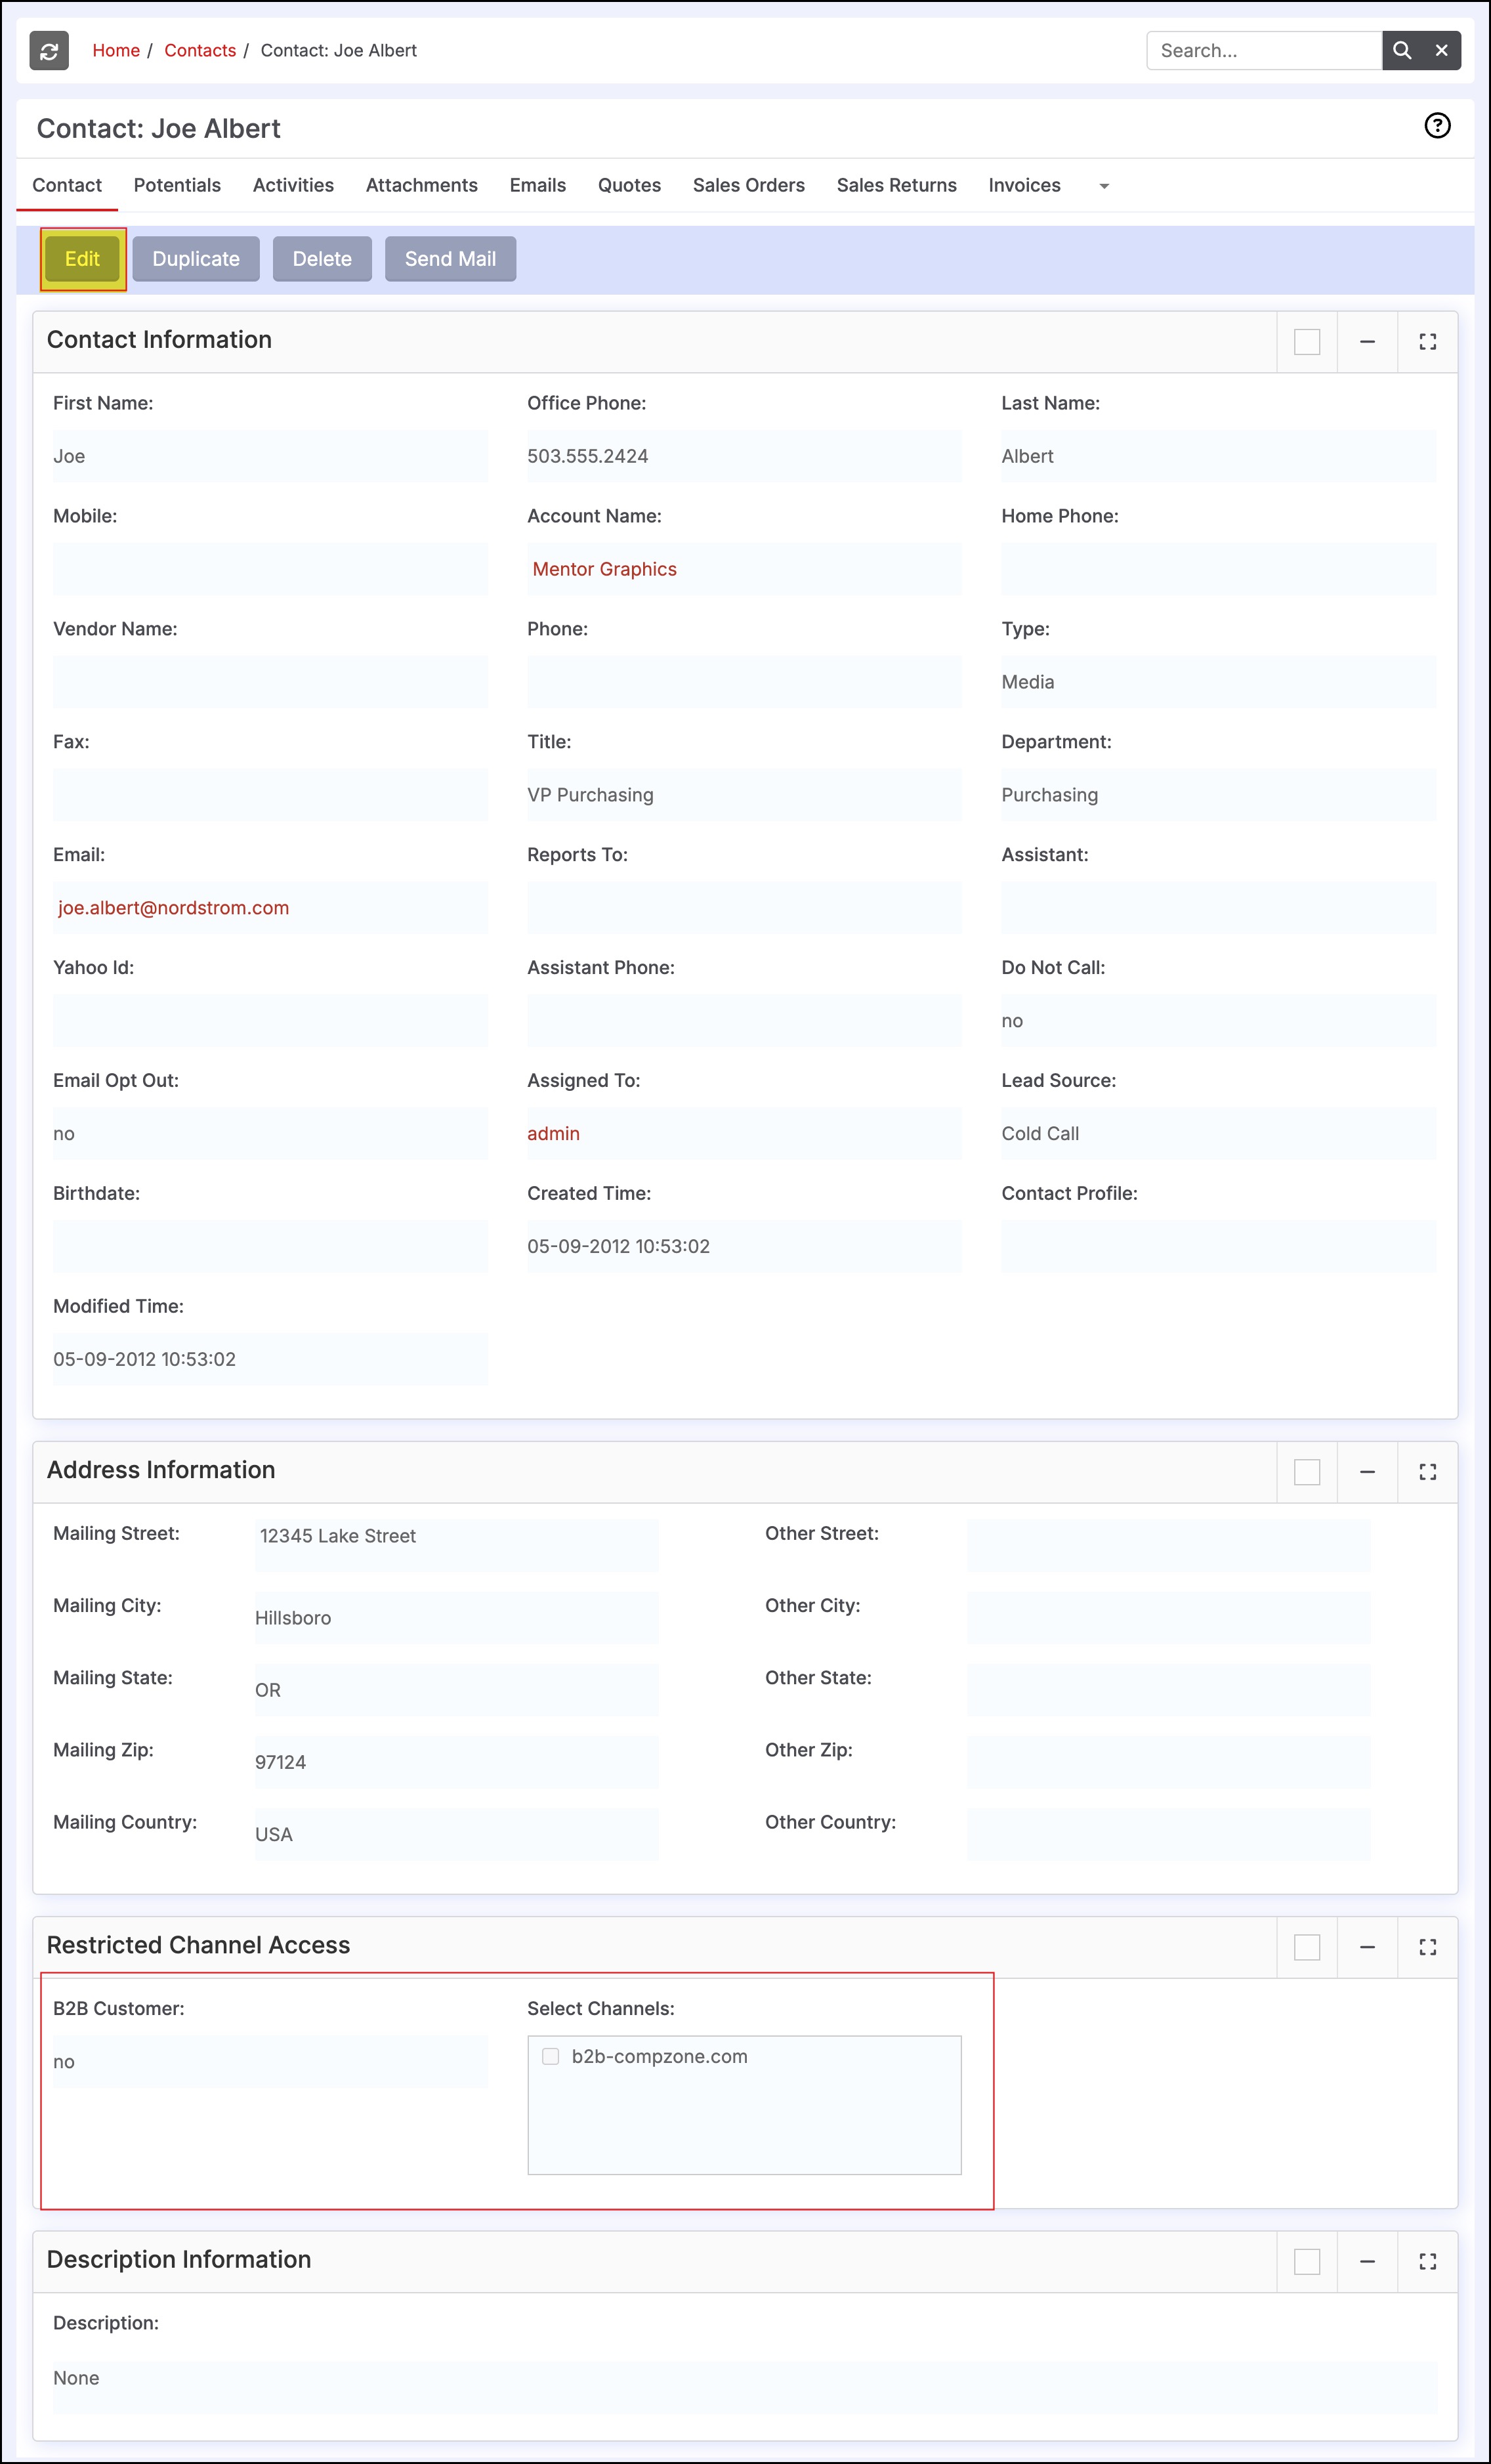The height and width of the screenshot is (2464, 1491).
Task: Click Mailing State value OR
Action: click(267, 1690)
